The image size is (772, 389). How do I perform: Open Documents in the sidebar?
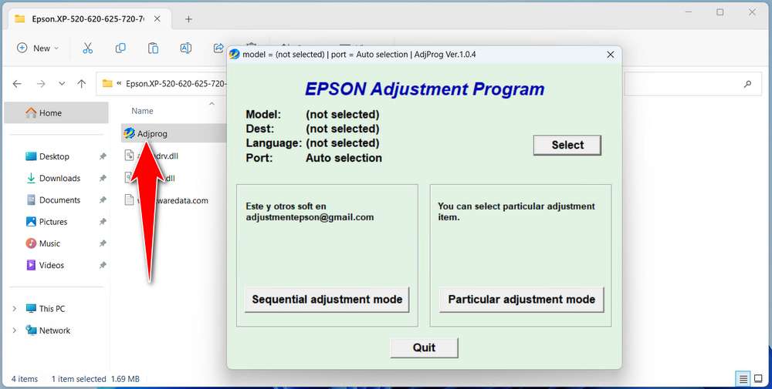[x=59, y=200]
